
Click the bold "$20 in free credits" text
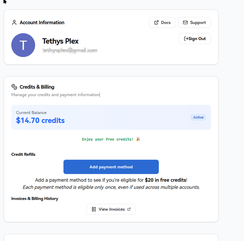click(x=165, y=180)
